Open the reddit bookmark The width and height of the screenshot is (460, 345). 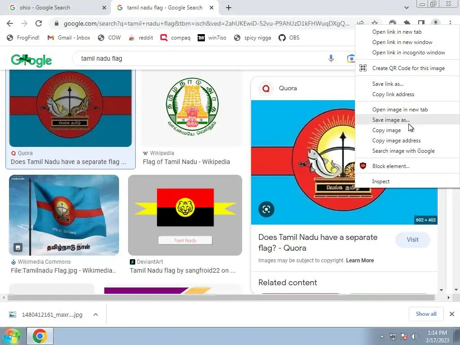(x=141, y=38)
